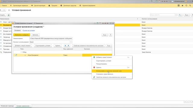Image resolution: width=193 pixels, height=108 pixels.
Task: Click highlighted Значение cell of condition row
Action: click(x=97, y=55)
